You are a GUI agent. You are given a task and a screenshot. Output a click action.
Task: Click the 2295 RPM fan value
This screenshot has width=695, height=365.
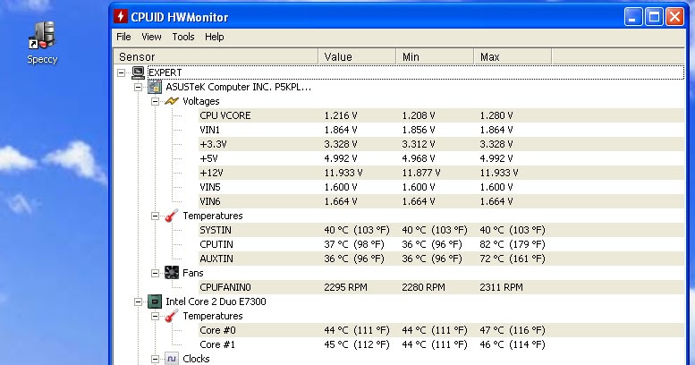coord(345,287)
